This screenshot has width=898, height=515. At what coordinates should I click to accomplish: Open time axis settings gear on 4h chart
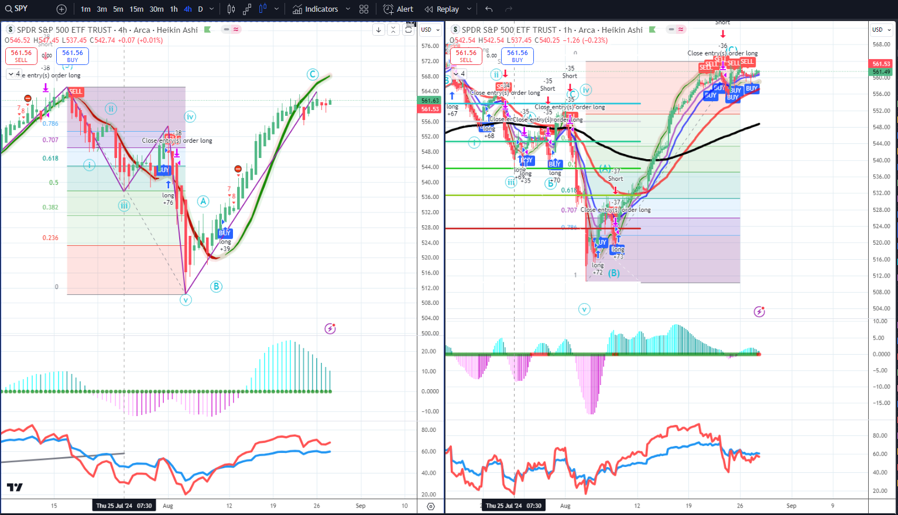point(431,506)
